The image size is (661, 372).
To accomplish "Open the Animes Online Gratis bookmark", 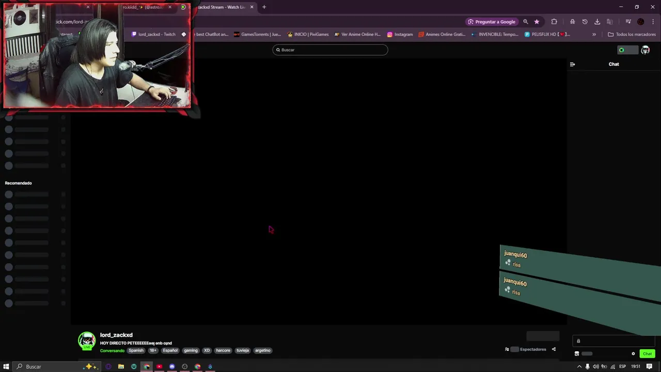I will click(442, 35).
